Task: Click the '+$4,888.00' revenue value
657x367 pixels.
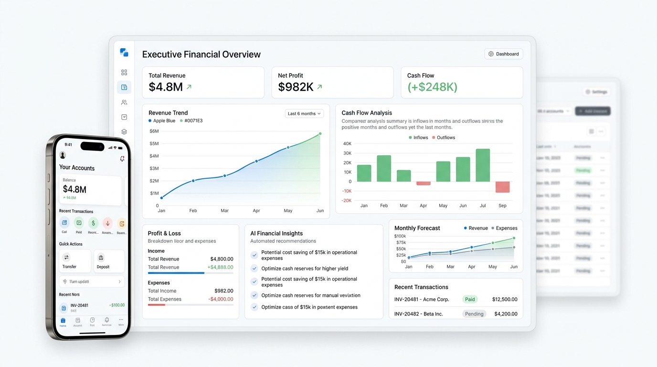Action: (220, 267)
